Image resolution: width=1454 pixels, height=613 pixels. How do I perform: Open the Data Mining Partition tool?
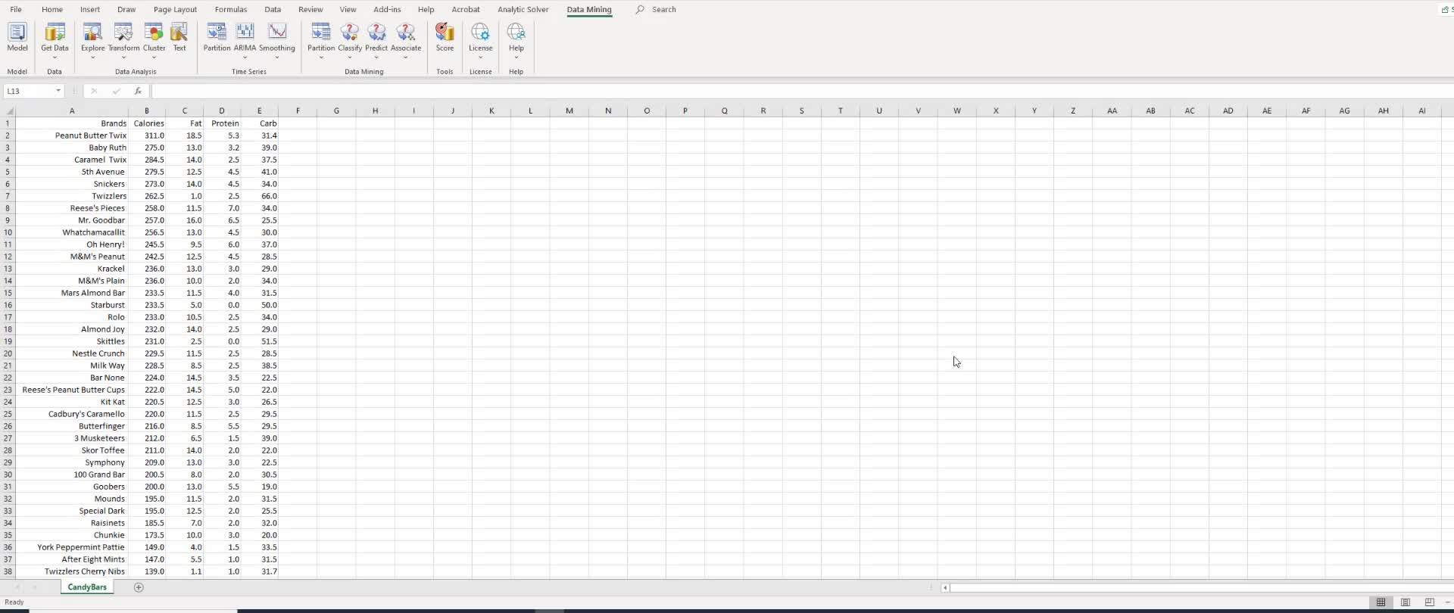click(x=321, y=39)
